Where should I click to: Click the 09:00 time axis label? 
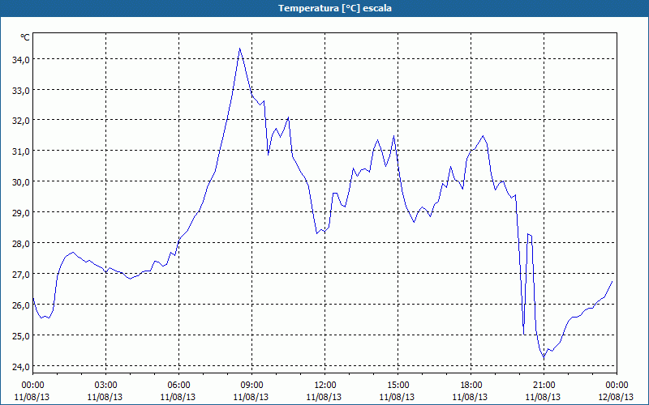[251, 386]
